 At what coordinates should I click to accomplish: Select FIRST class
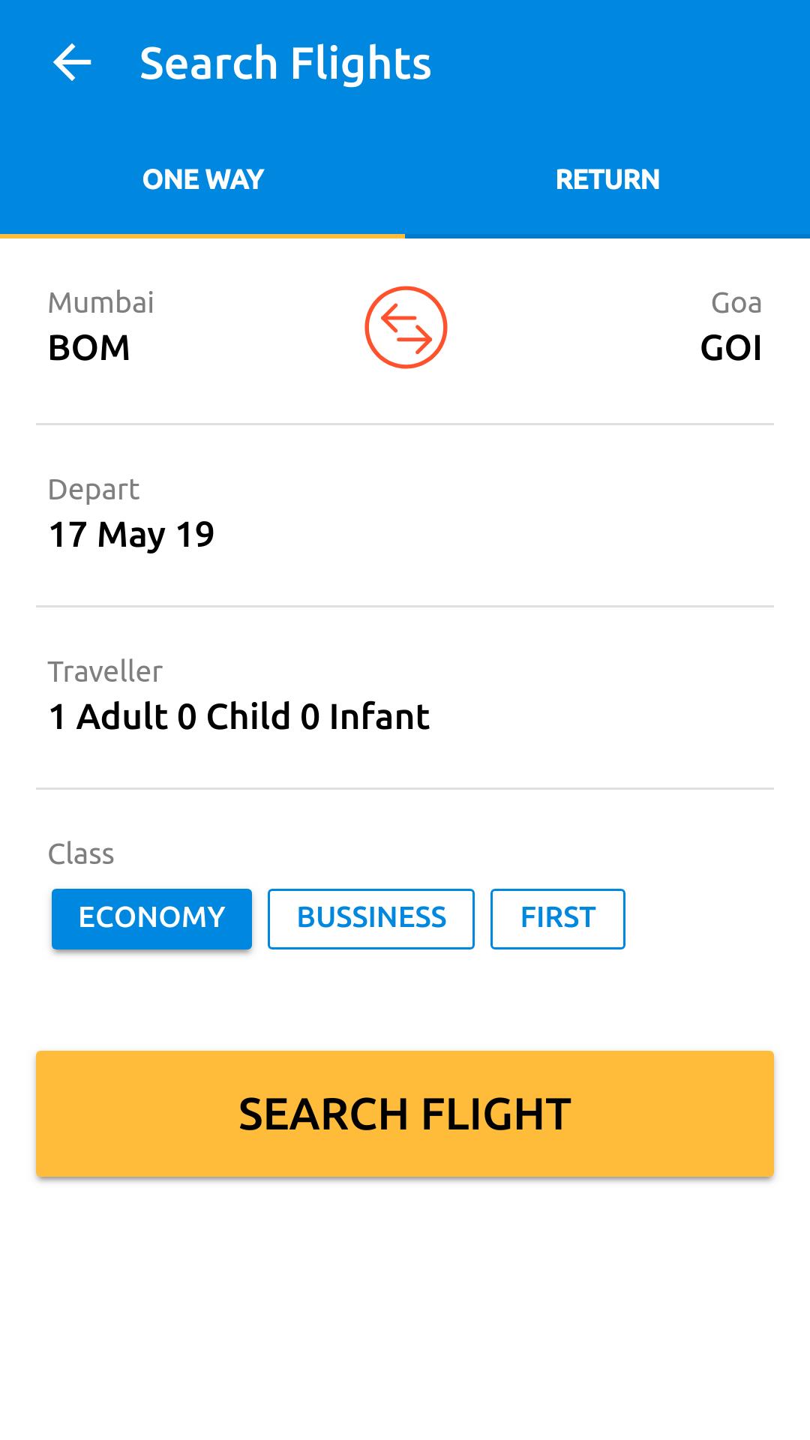(558, 918)
